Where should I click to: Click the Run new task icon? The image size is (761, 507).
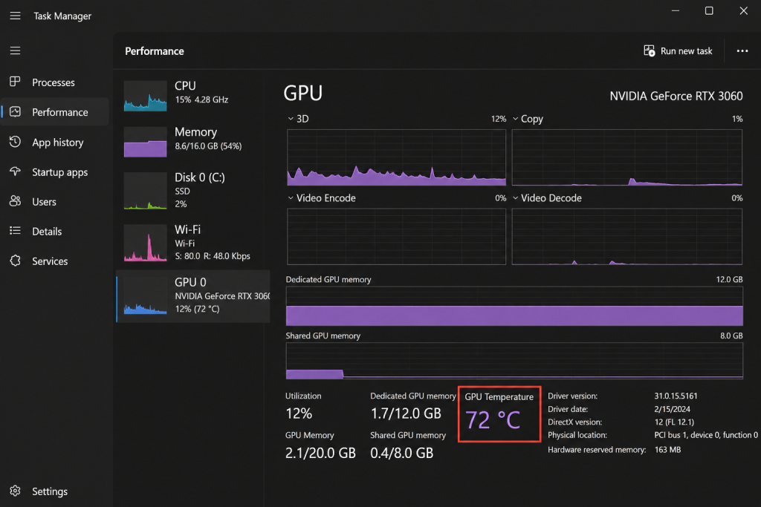click(650, 50)
